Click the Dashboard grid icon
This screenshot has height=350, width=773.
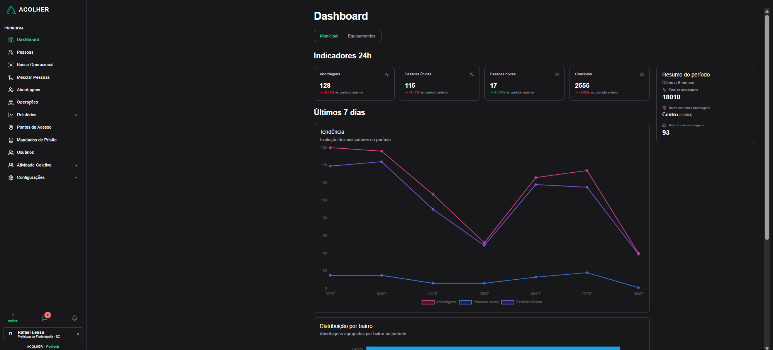[11, 40]
